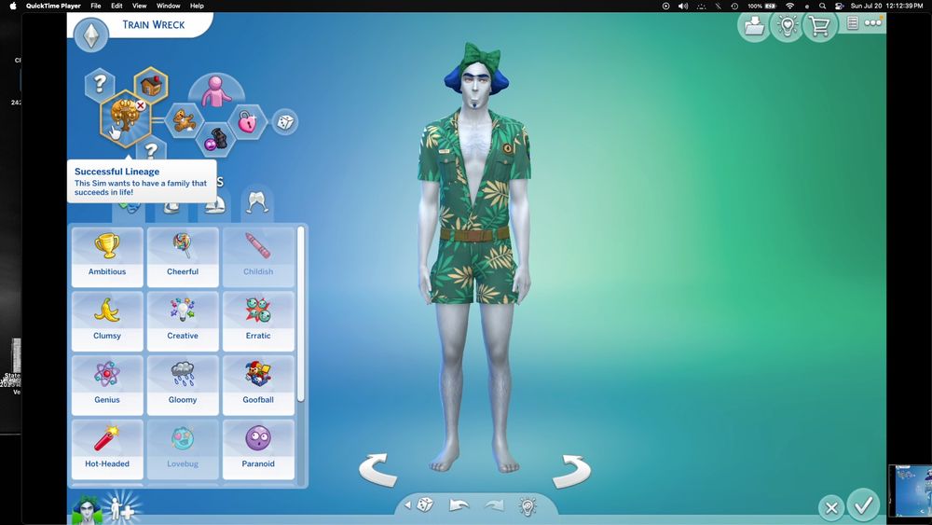The height and width of the screenshot is (525, 932).
Task: Select the Ambitious trait
Action: [x=107, y=257]
